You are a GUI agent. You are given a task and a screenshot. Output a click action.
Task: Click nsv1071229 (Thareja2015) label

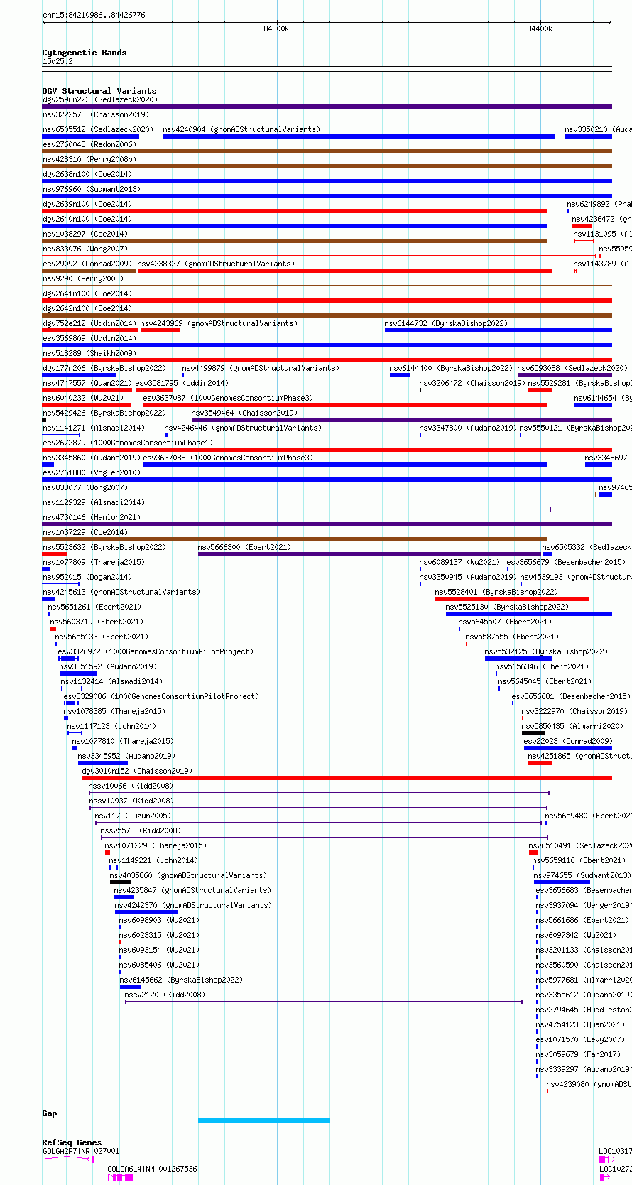click(156, 846)
